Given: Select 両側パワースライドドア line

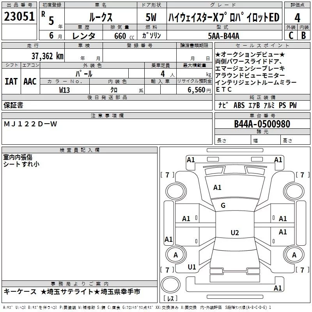Looking at the screenshot, I should coord(248,62).
